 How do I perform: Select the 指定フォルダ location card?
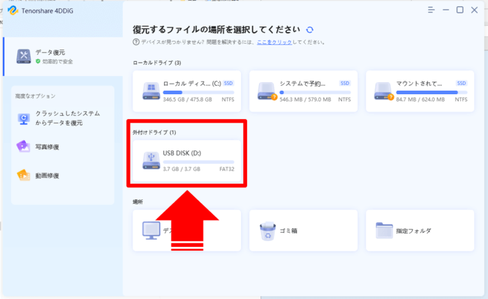(420, 231)
